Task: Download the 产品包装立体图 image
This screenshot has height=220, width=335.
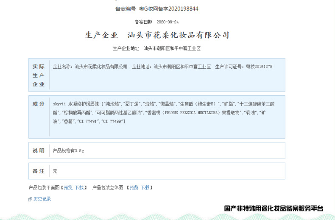Action: (x=145, y=187)
